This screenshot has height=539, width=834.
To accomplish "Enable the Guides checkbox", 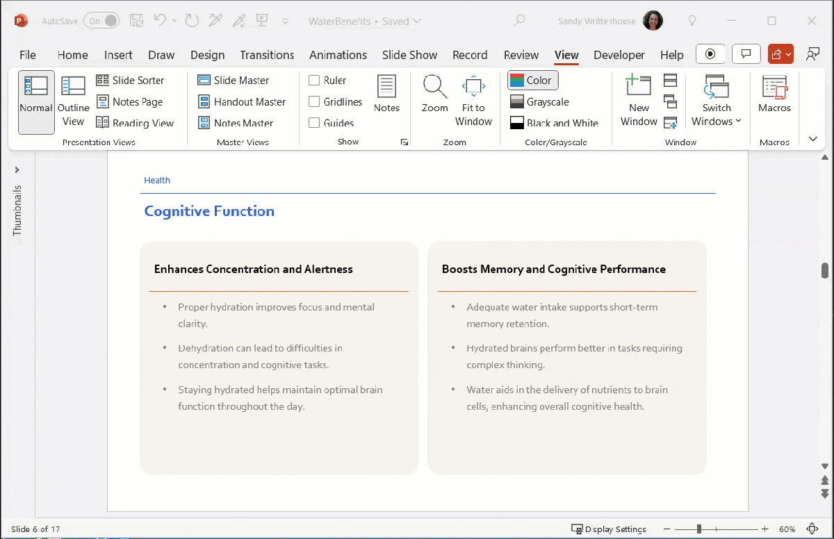I will 314,123.
